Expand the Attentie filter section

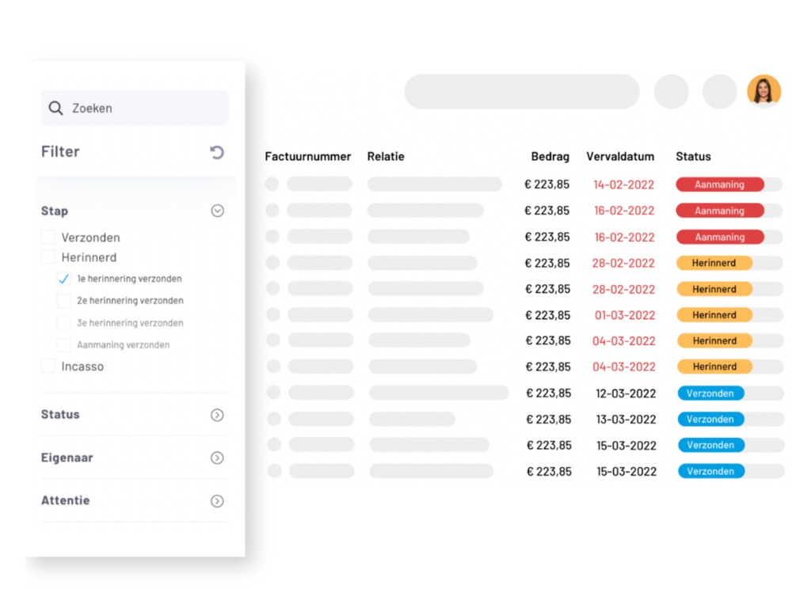[x=217, y=501]
